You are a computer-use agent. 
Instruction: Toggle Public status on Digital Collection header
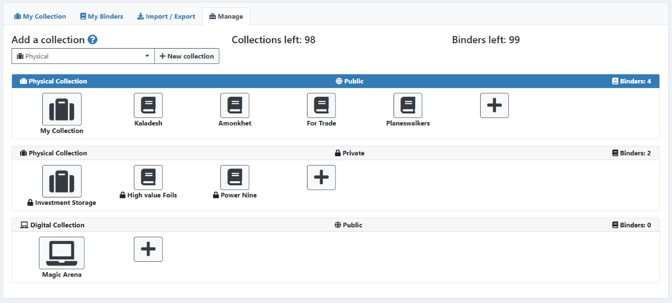pyautogui.click(x=348, y=225)
